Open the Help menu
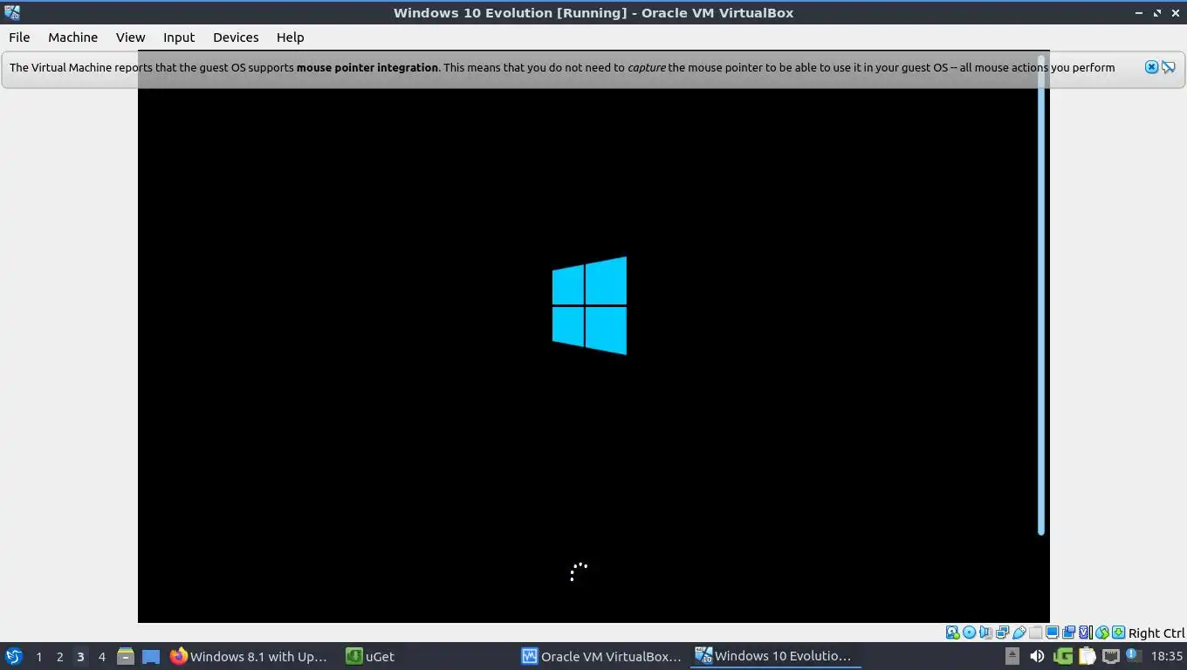The width and height of the screenshot is (1187, 670). click(290, 38)
